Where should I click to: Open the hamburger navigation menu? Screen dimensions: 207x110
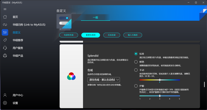point(5,9)
